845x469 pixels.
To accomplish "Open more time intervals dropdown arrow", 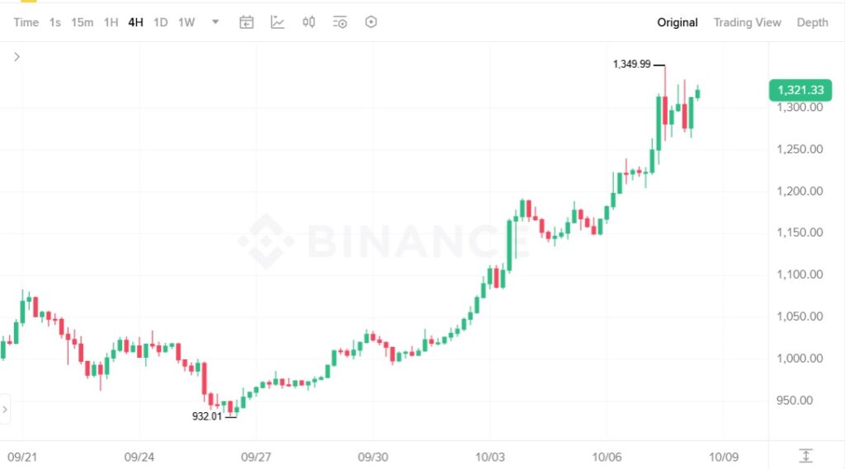I will [215, 22].
